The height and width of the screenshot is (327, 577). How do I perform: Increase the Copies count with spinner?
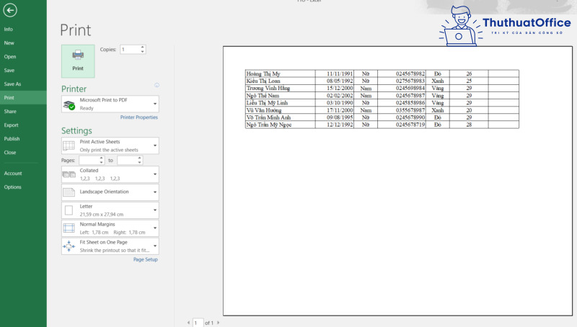142,47
